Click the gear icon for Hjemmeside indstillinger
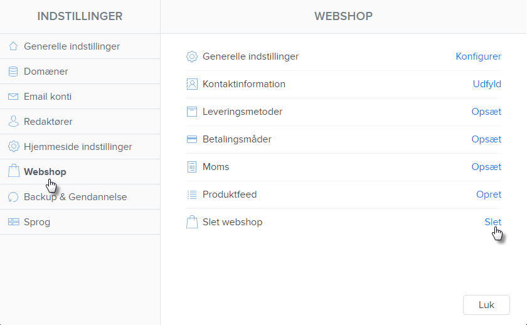The width and height of the screenshot is (527, 325). pos(13,147)
